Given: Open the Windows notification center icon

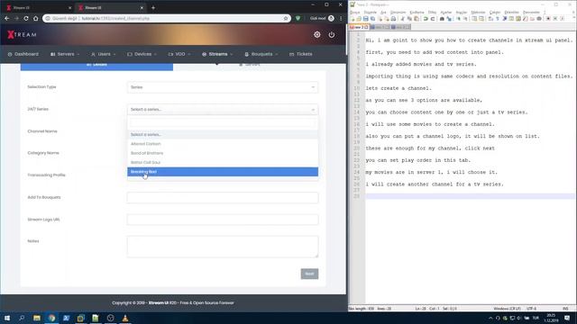Looking at the screenshot, I should point(567,318).
